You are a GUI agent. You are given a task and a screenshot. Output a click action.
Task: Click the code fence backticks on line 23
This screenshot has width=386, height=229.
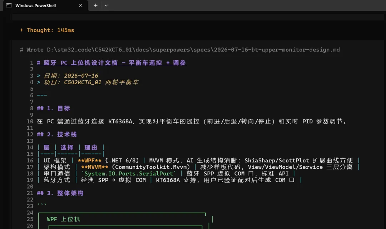(x=41, y=205)
